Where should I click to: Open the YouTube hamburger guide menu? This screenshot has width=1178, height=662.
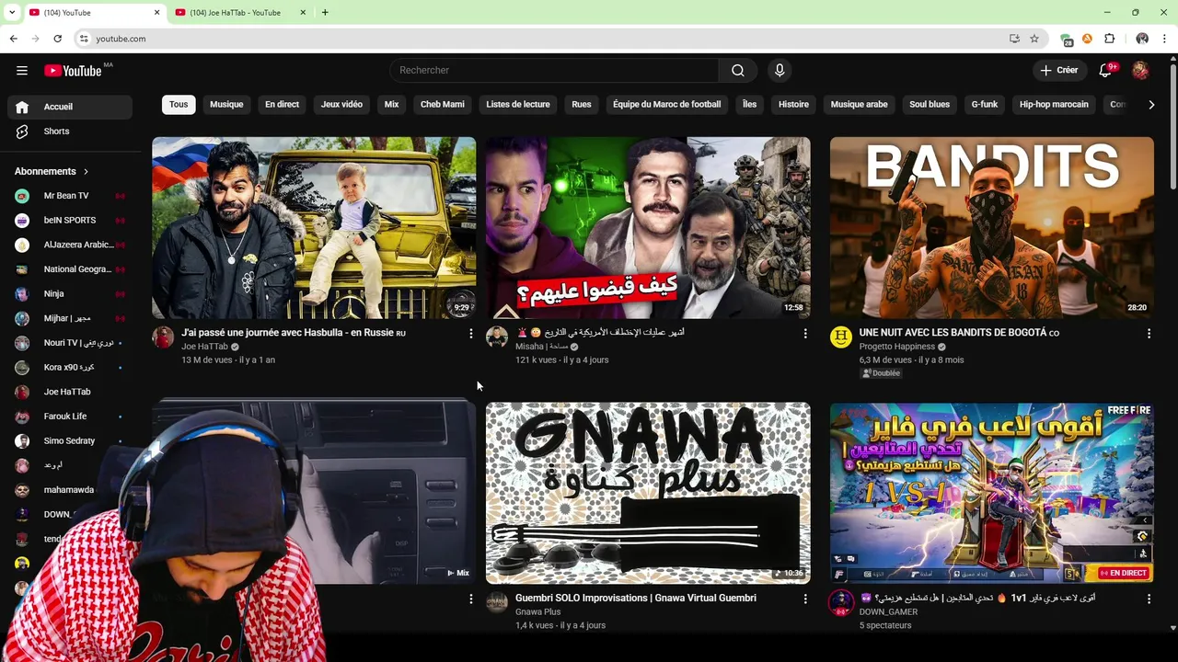22,71
